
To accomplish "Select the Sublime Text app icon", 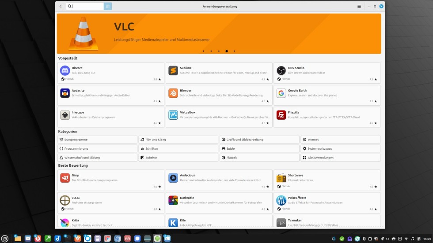I will 173,70.
